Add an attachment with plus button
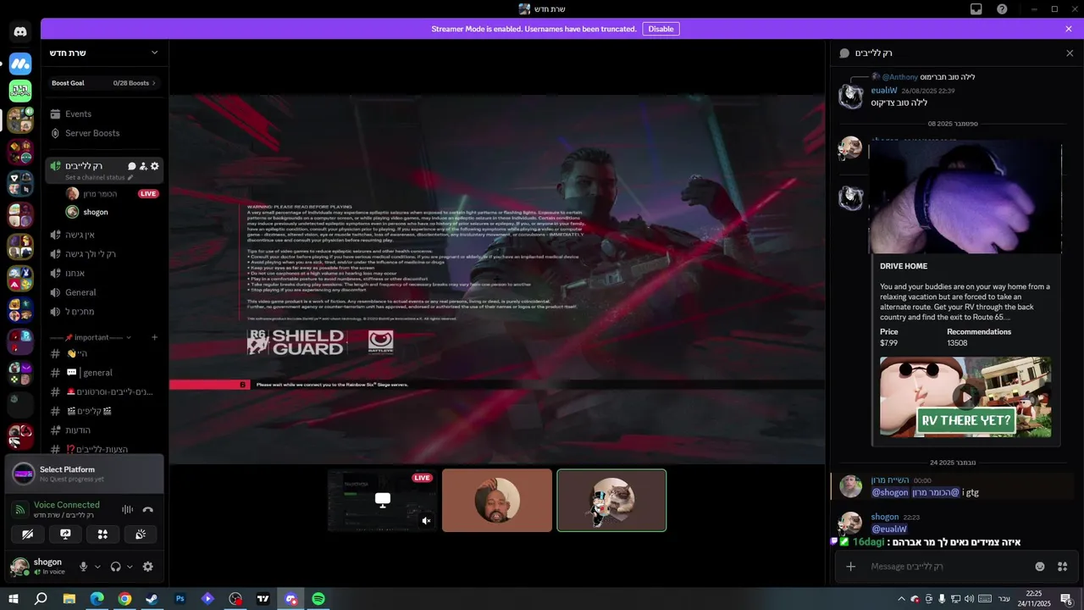 (x=851, y=566)
